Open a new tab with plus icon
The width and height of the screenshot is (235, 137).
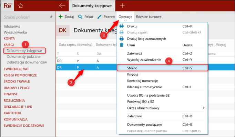122,6
